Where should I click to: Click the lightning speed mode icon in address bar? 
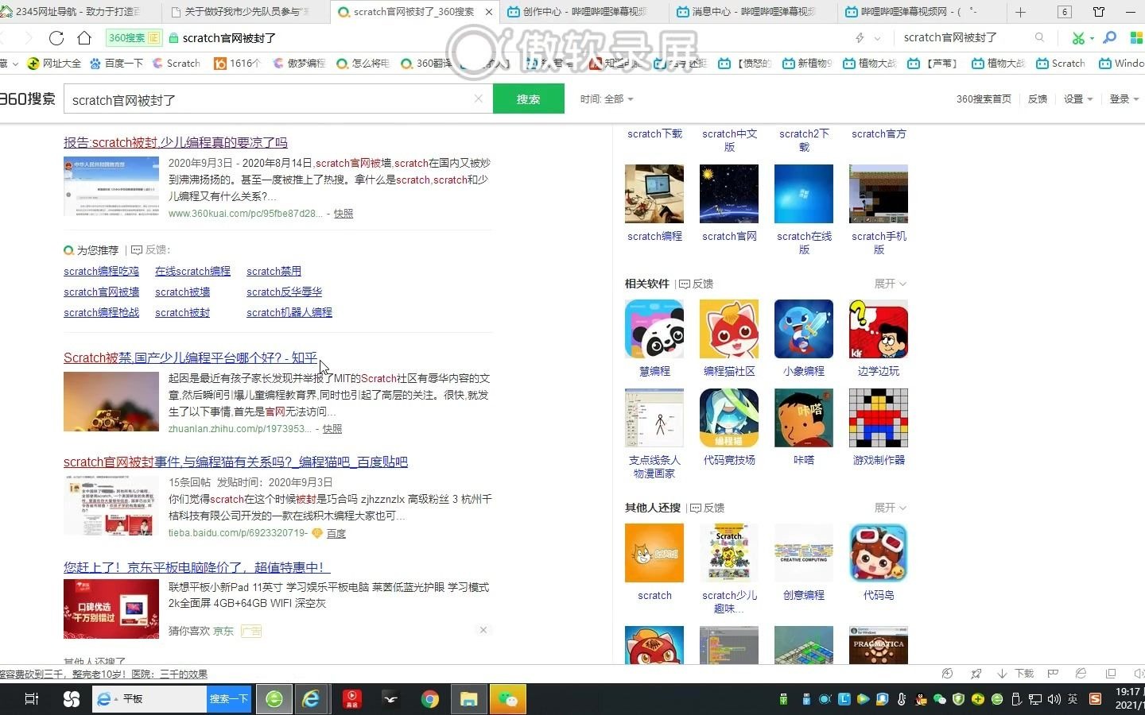pyautogui.click(x=858, y=37)
